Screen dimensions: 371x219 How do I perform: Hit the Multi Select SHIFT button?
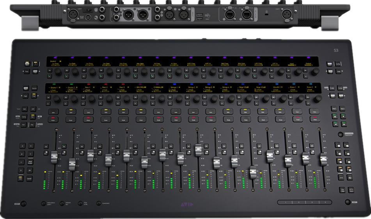tap(43, 203)
